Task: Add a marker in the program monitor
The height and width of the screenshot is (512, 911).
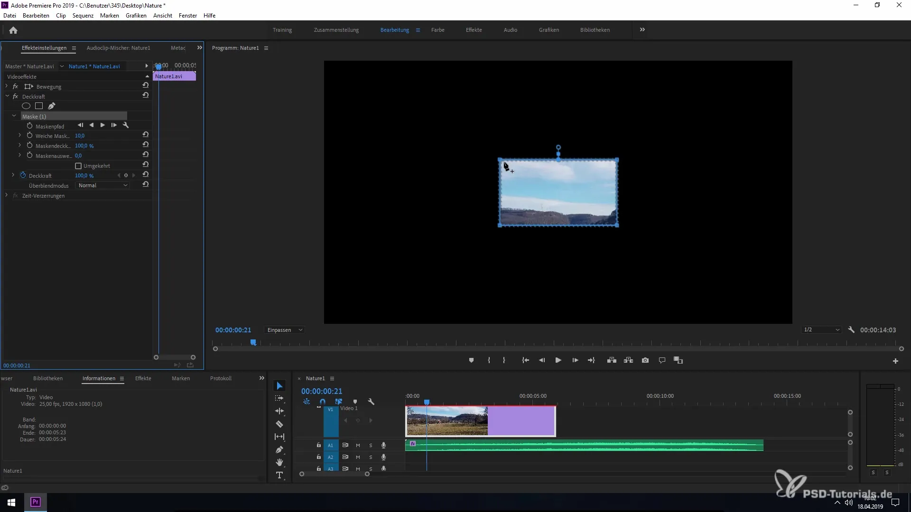Action: point(471,360)
